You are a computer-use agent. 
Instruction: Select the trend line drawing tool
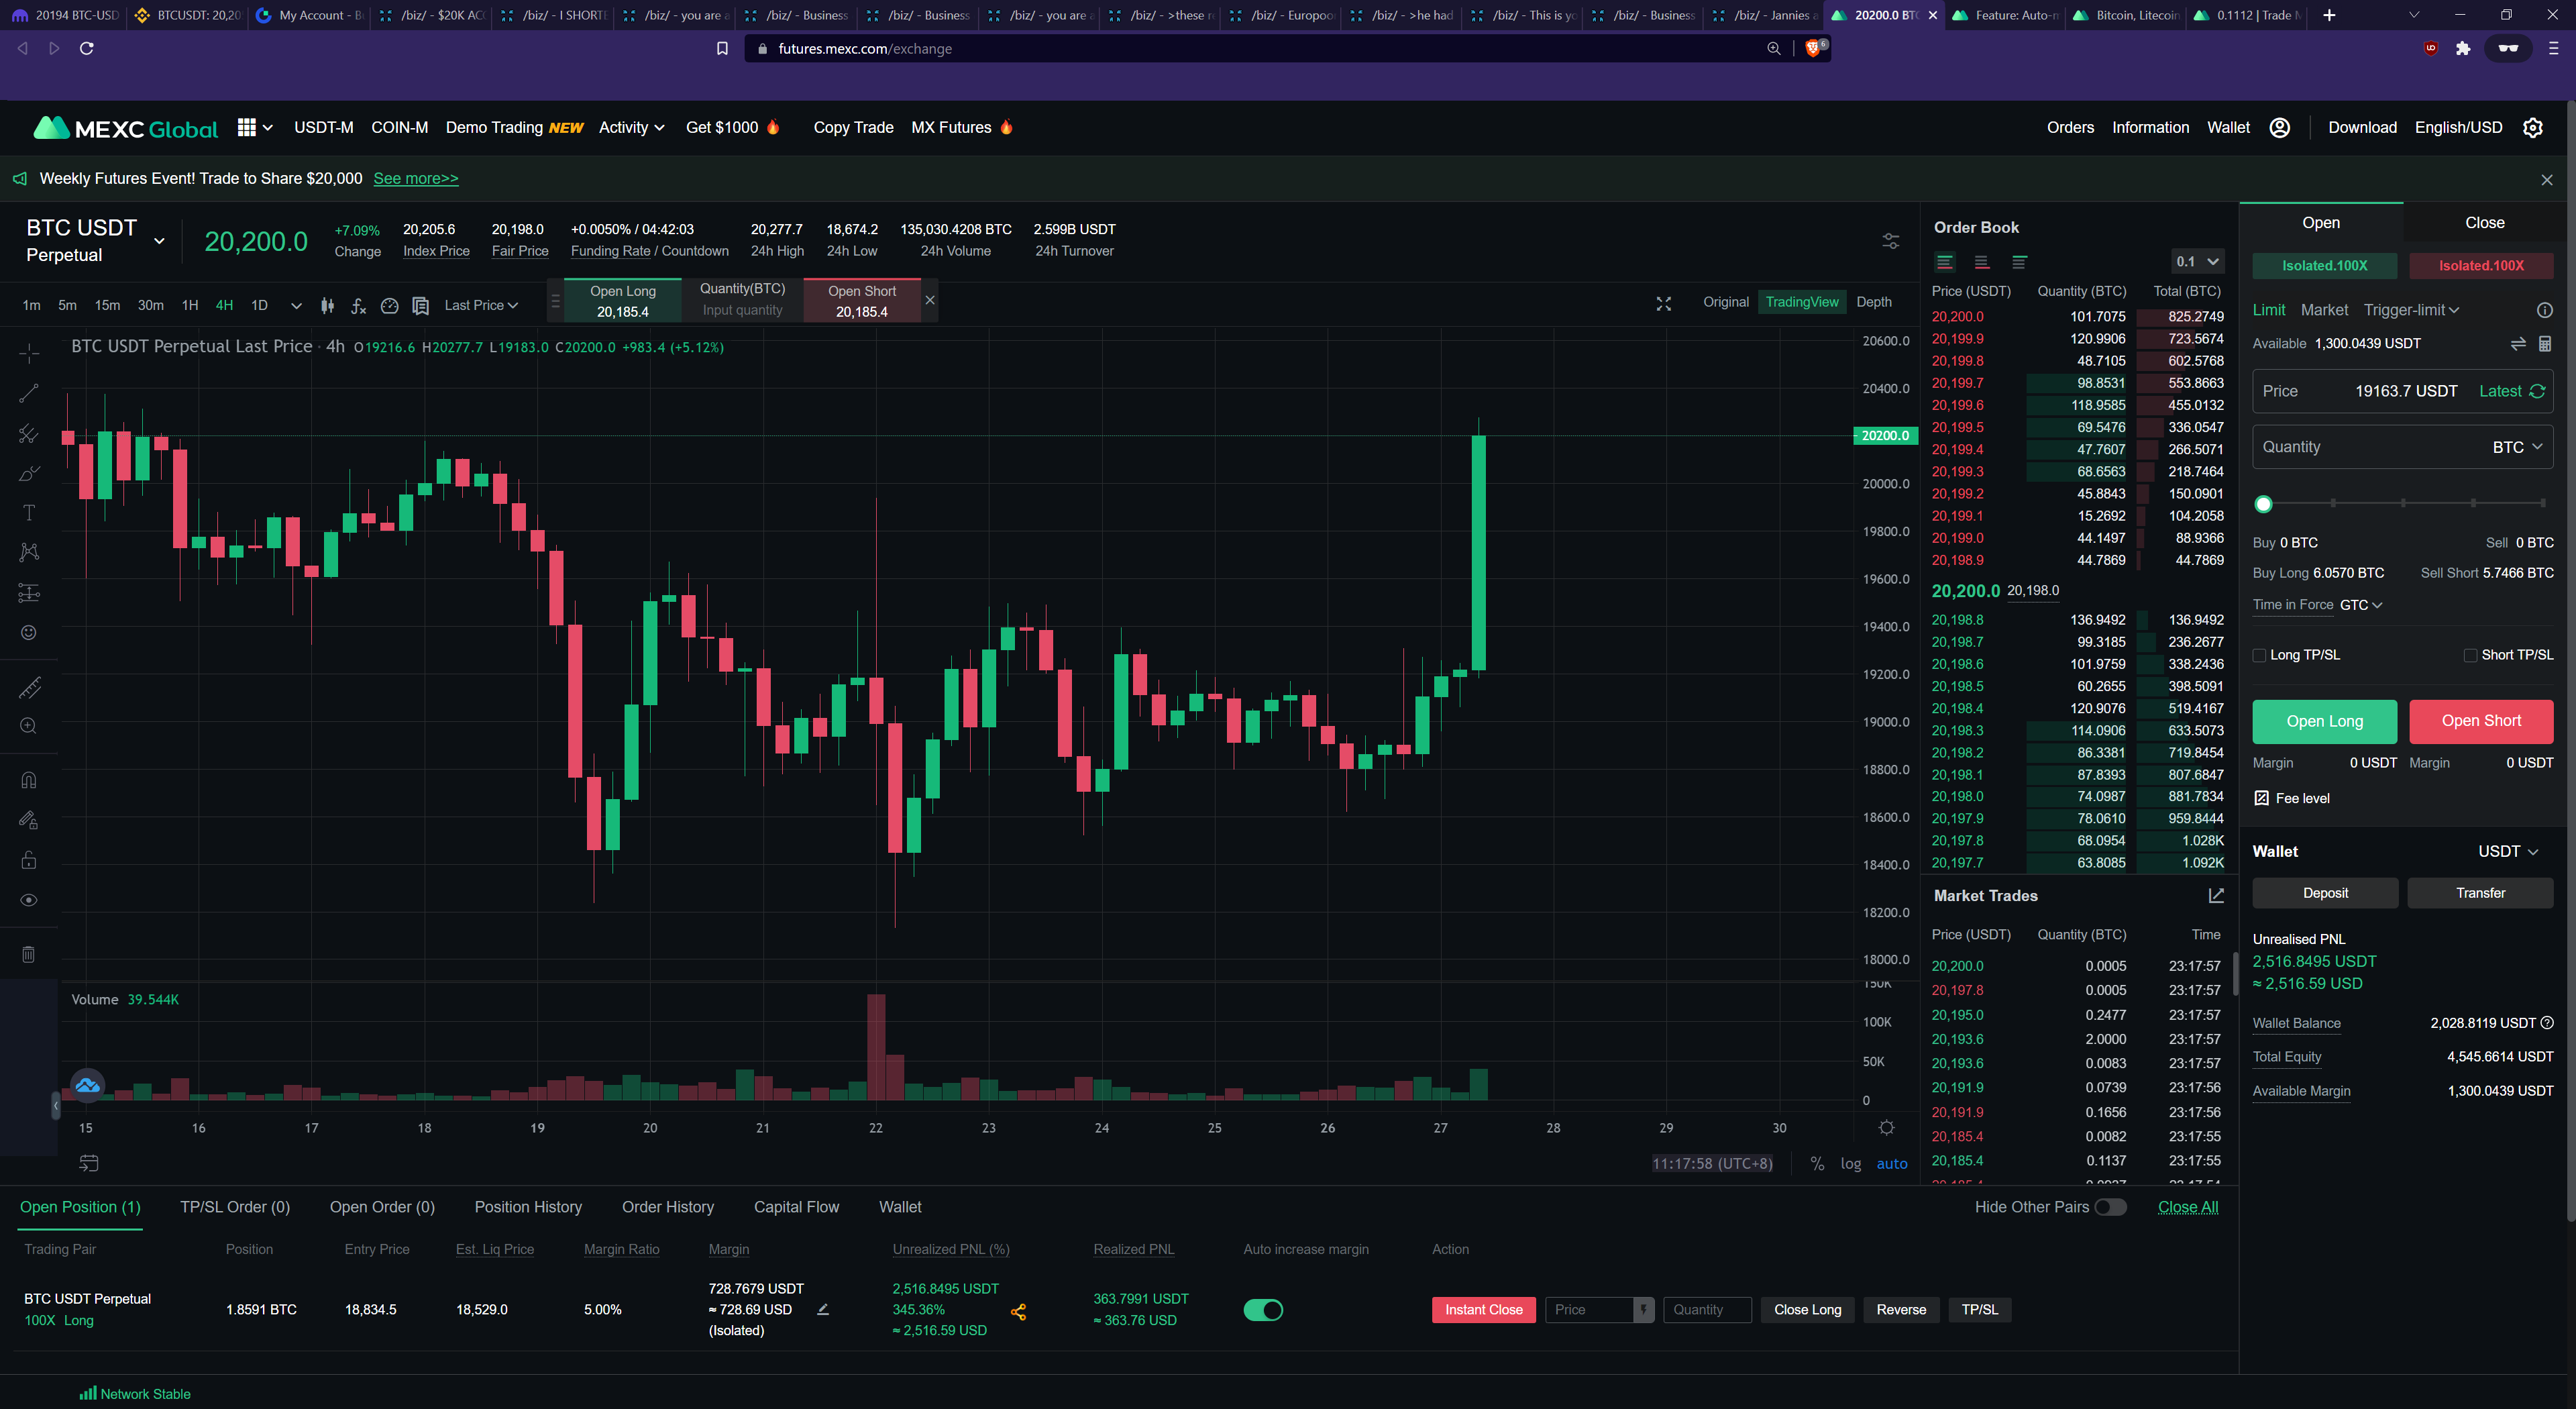pyautogui.click(x=29, y=393)
